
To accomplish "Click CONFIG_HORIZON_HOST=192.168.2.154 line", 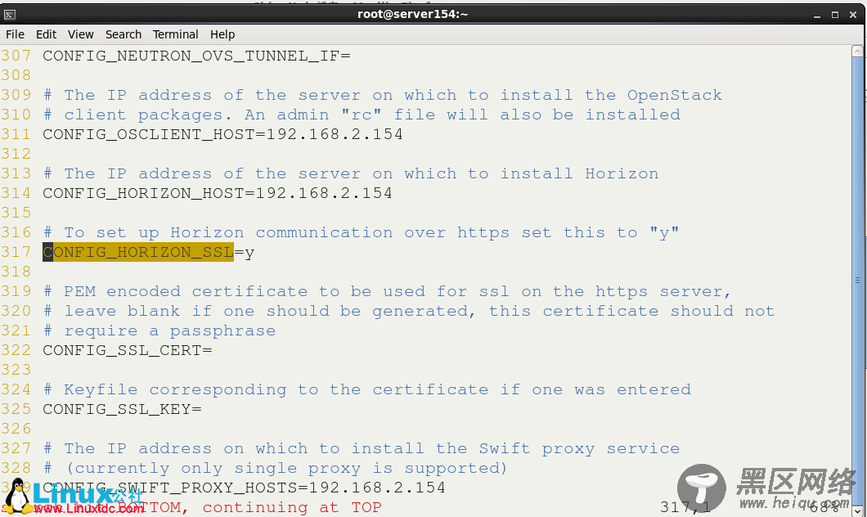I will (x=218, y=193).
